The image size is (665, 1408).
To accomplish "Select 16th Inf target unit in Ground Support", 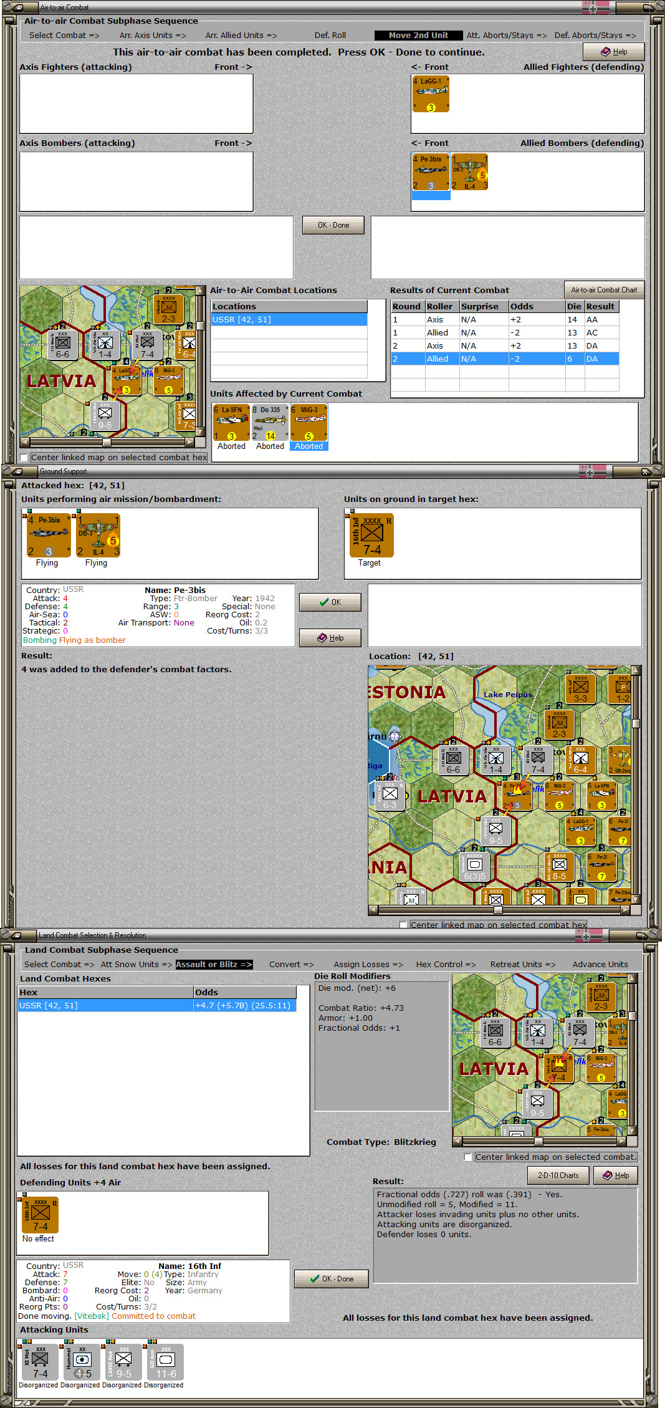I will (x=371, y=536).
